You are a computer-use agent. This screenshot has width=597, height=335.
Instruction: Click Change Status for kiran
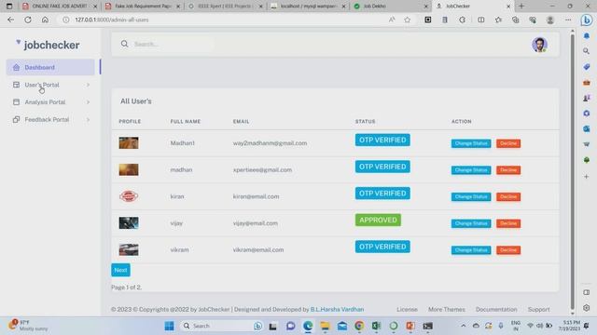point(471,196)
